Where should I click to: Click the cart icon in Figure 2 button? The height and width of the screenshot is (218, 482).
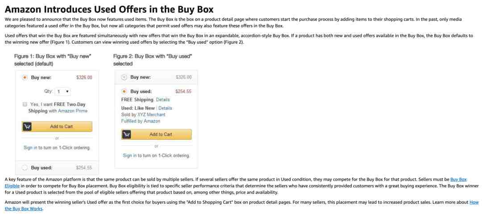(x=126, y=134)
